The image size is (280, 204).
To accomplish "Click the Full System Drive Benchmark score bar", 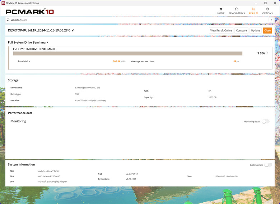I will coord(127,53).
